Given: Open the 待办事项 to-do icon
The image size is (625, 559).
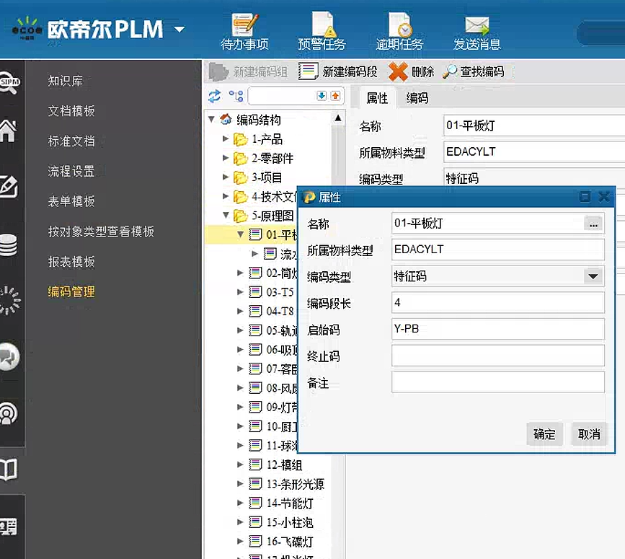Looking at the screenshot, I should [244, 26].
